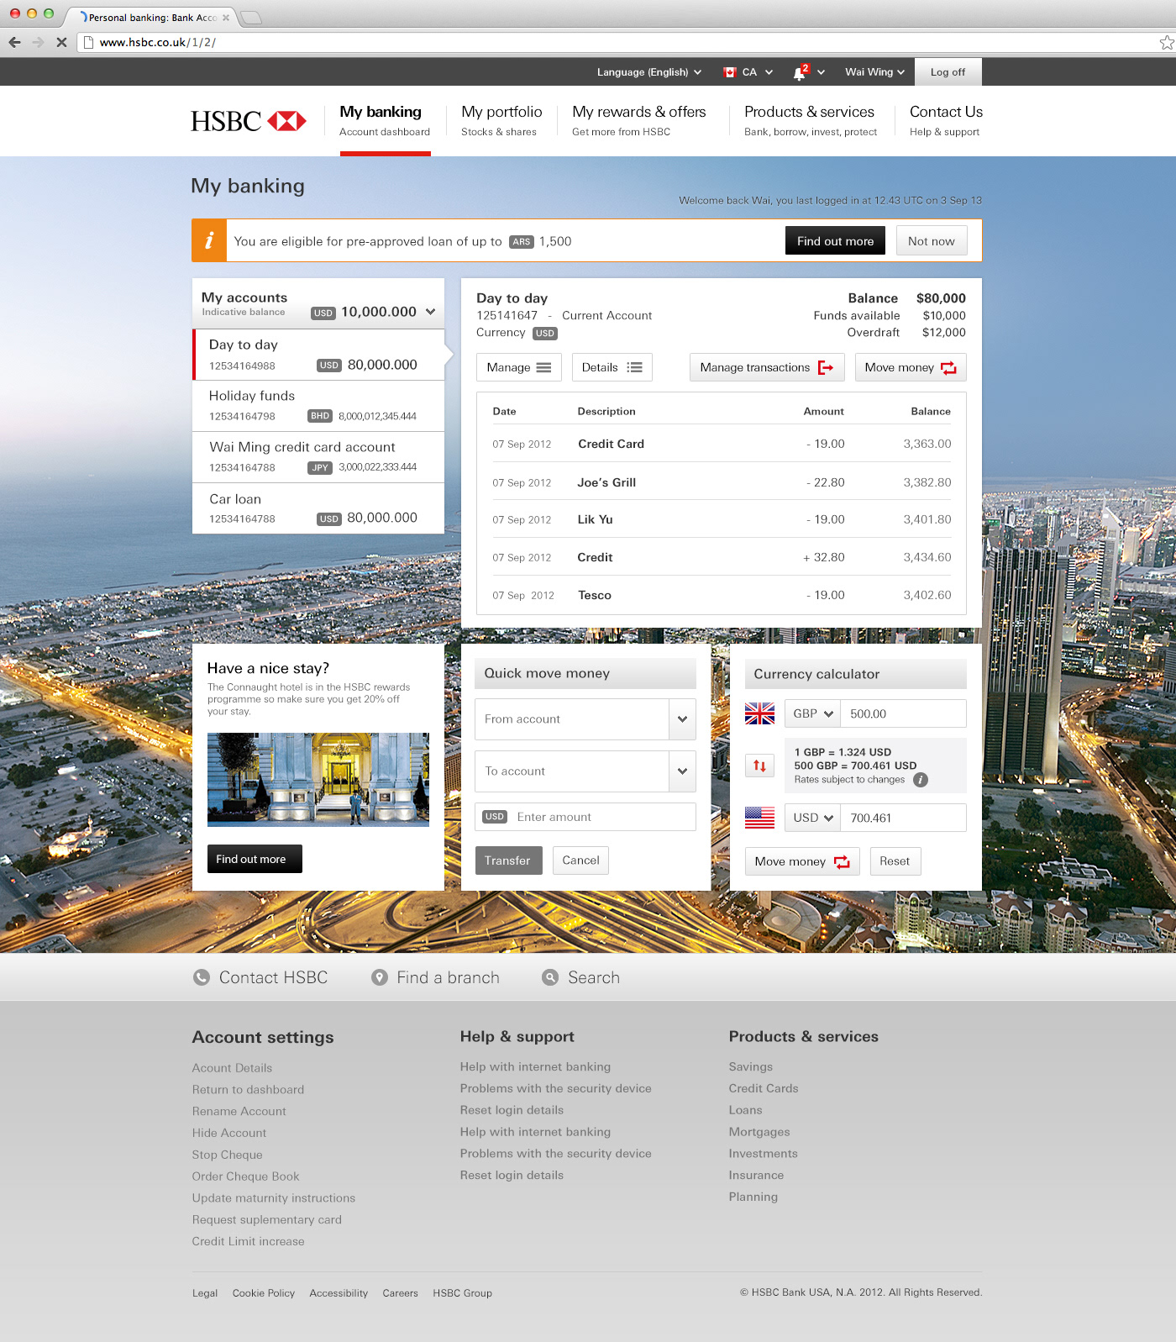Image resolution: width=1176 pixels, height=1342 pixels.
Task: Click the phone icon beside Contact HSBC
Action: [202, 977]
